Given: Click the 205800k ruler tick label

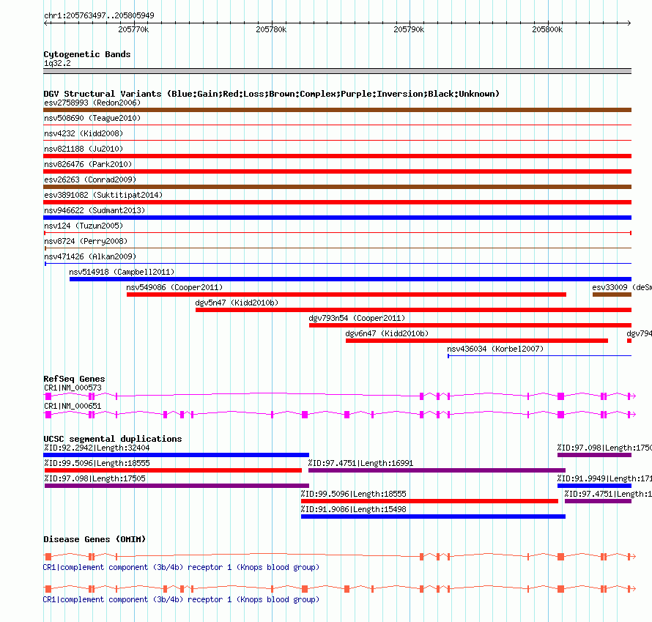Looking at the screenshot, I should click(x=547, y=29).
